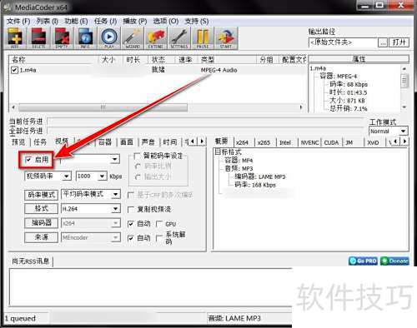Click the ADD file toolbar icon
This screenshot has width=417, height=328.
pyautogui.click(x=15, y=38)
